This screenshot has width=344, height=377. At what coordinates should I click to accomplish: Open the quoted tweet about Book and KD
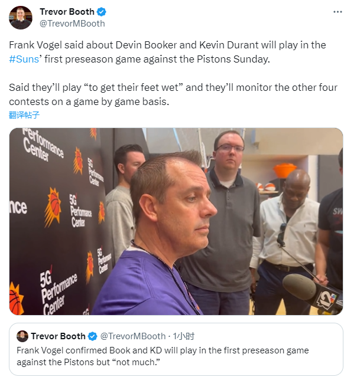(176, 349)
